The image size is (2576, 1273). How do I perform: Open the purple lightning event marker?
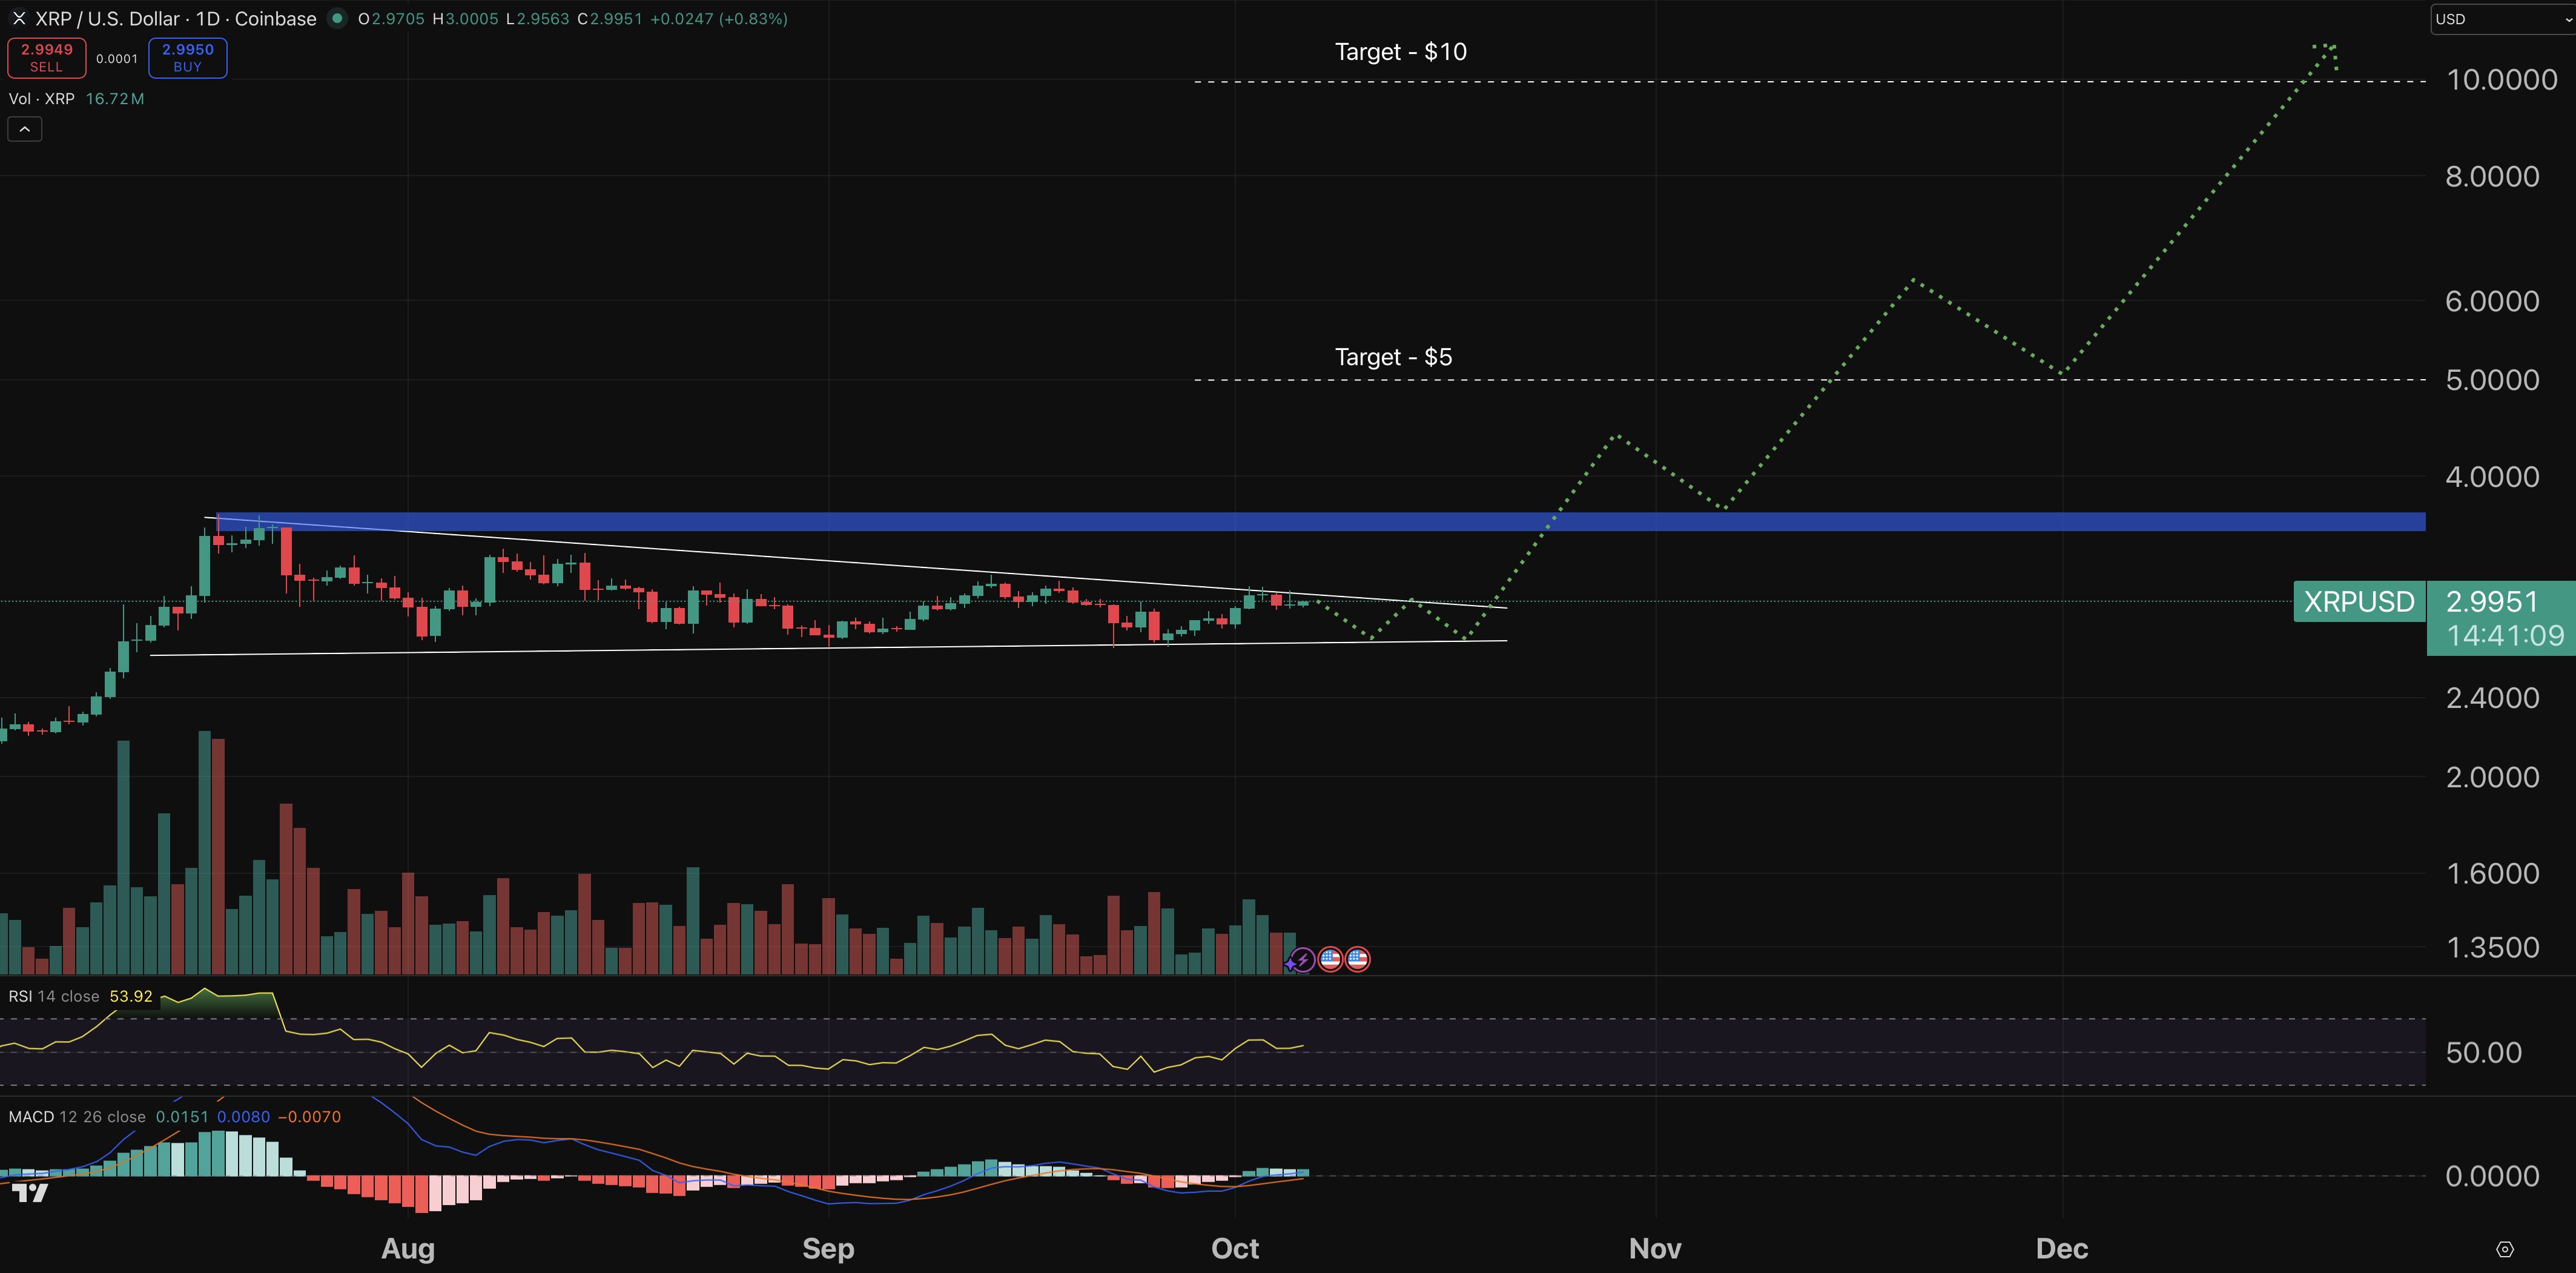(x=1303, y=960)
